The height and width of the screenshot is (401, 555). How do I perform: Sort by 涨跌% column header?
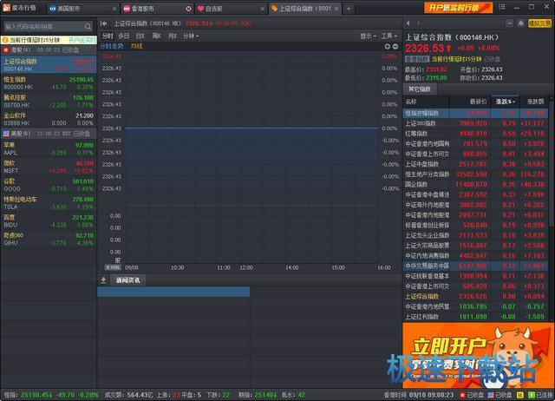[505, 102]
